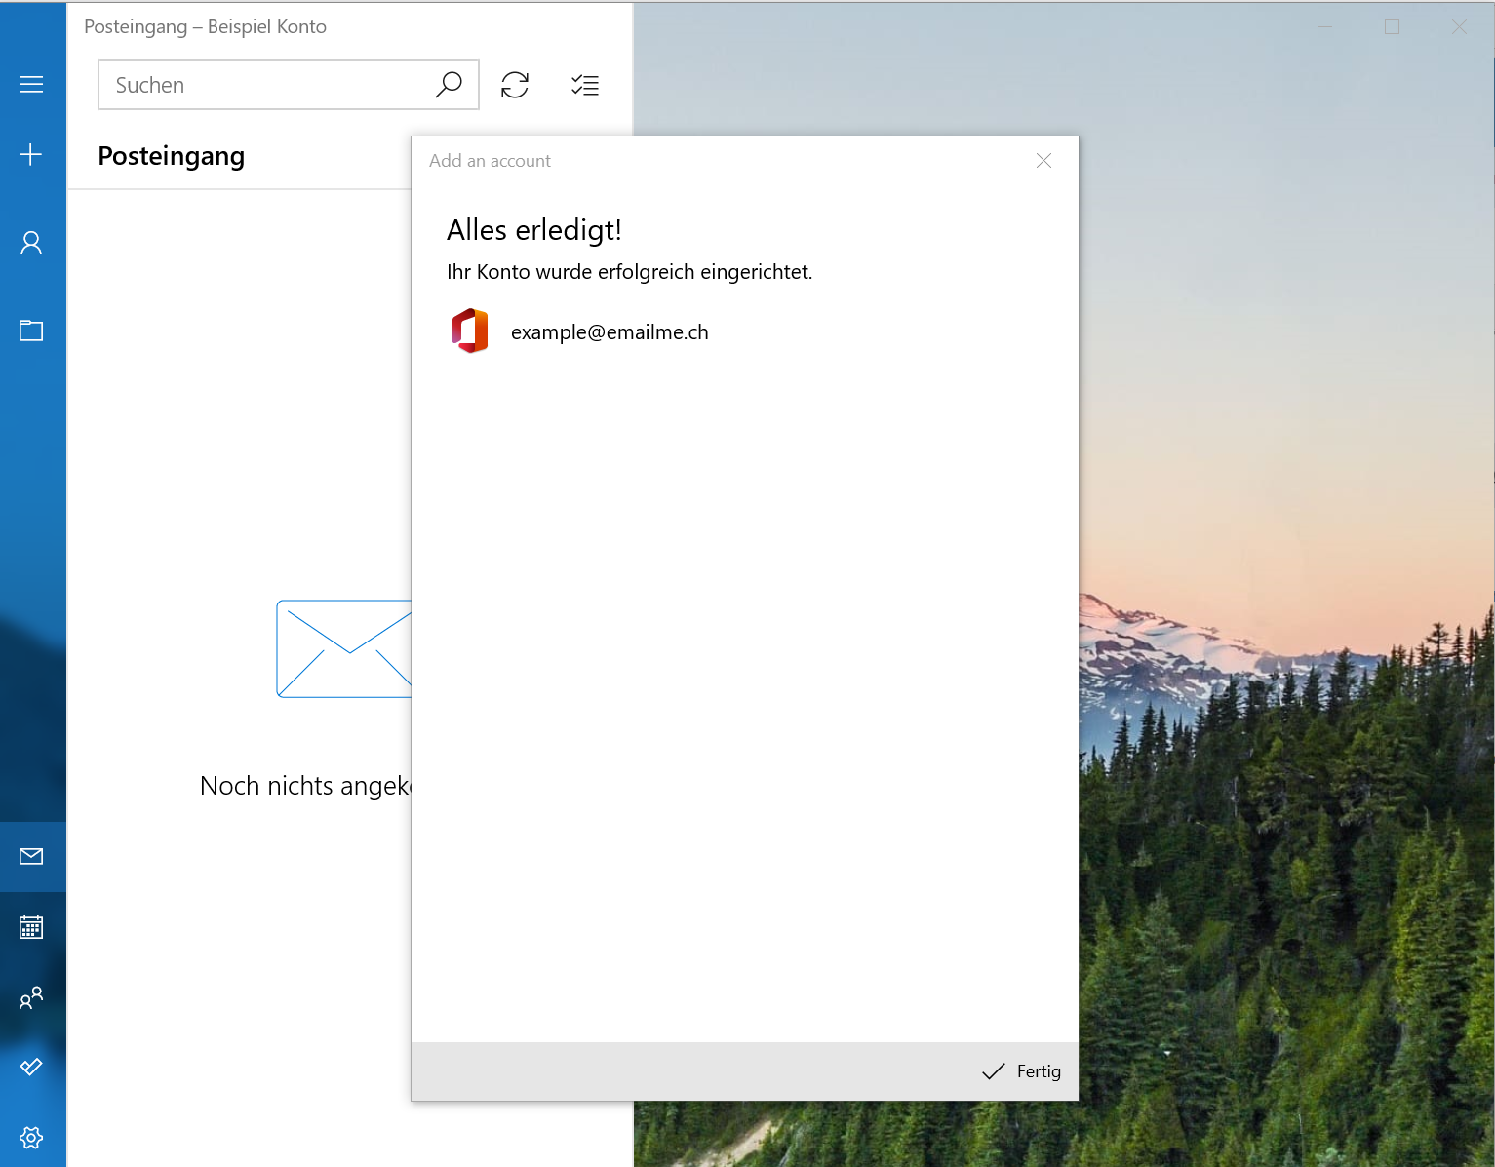The width and height of the screenshot is (1495, 1167).
Task: Click the empty inbox envelope illustration
Action: coord(344,648)
